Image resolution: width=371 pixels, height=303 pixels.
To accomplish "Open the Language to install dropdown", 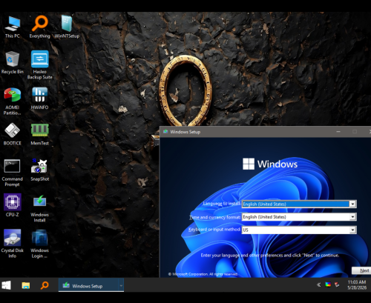I will tap(299, 204).
